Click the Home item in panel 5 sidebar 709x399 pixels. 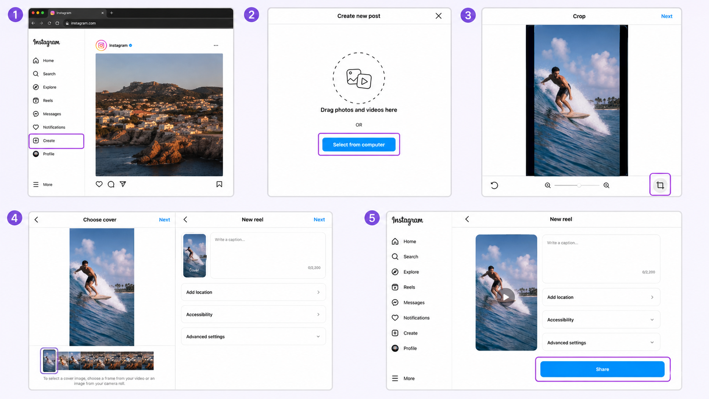[405, 241]
